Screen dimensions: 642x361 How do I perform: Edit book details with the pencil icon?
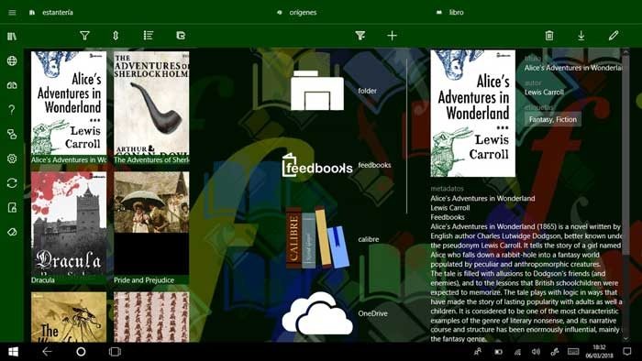click(x=613, y=36)
